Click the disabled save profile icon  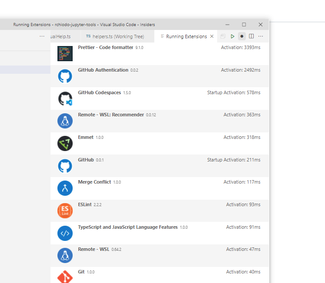click(223, 36)
